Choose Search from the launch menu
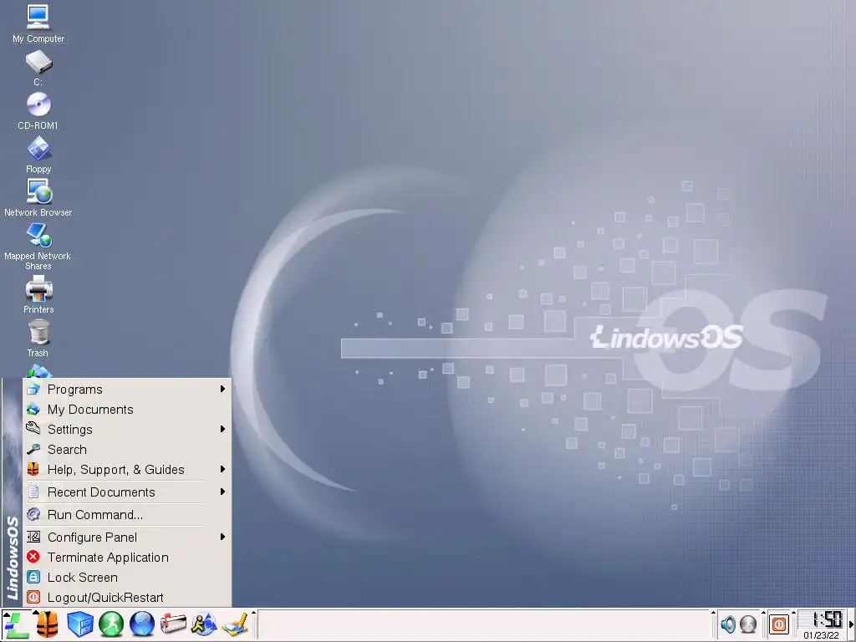The width and height of the screenshot is (856, 642). [127, 449]
